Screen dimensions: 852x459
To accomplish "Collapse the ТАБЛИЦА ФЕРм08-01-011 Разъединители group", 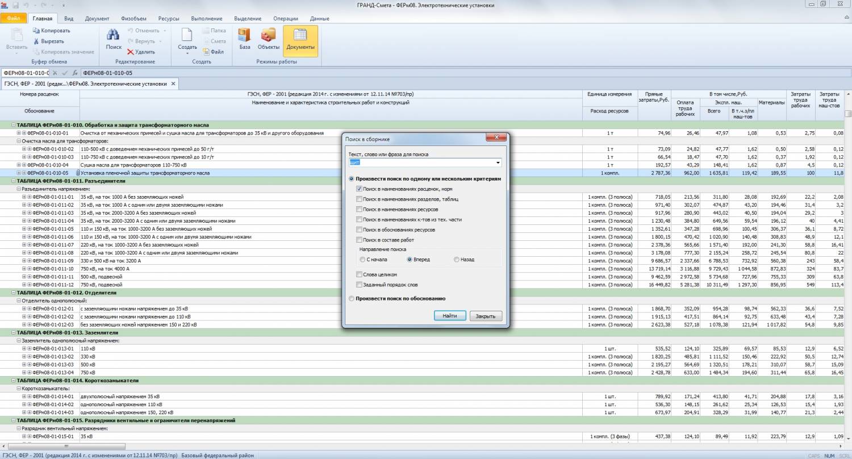I will pos(13,181).
